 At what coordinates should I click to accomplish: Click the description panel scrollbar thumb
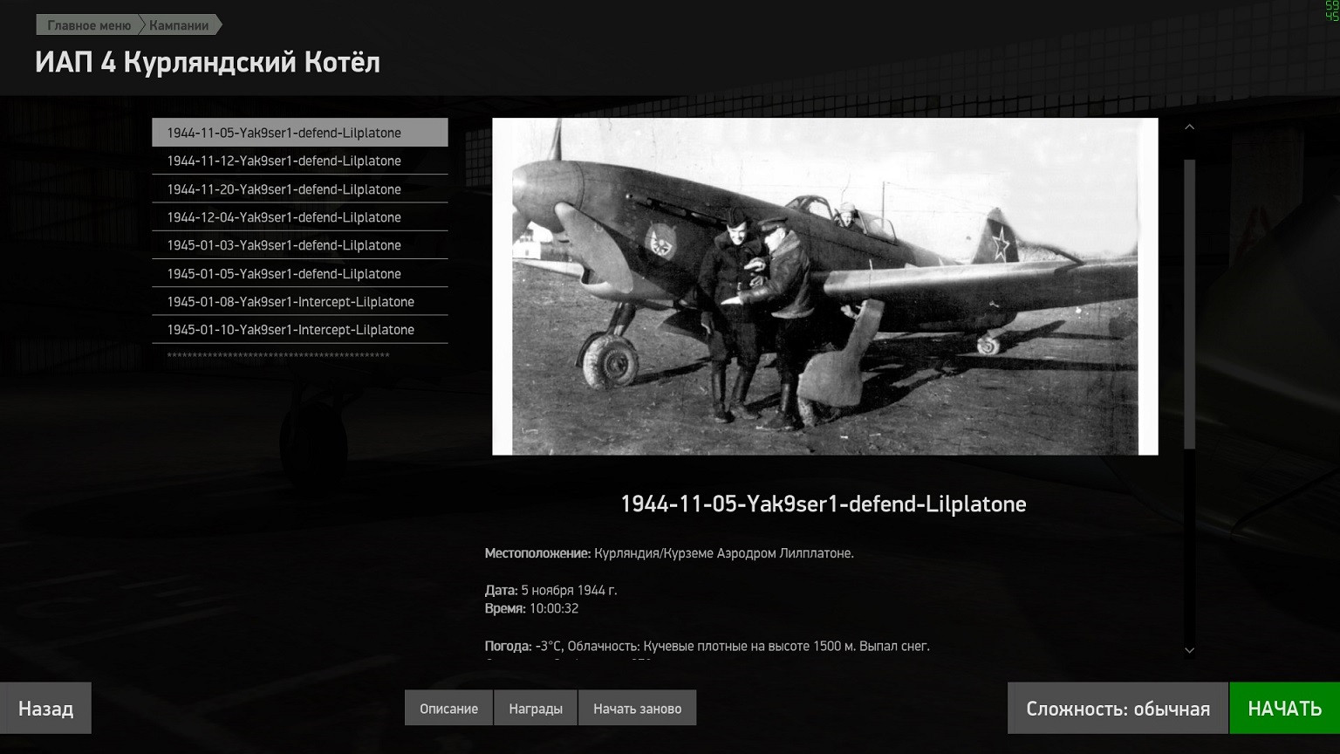[1189, 304]
